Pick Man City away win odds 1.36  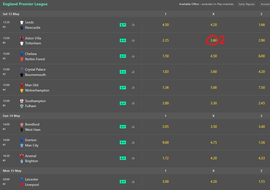pos(262,143)
